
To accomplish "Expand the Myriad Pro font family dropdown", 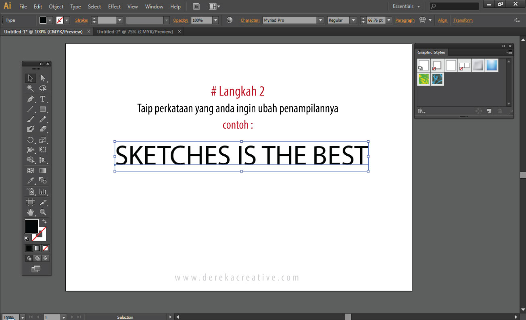I will pyautogui.click(x=320, y=20).
